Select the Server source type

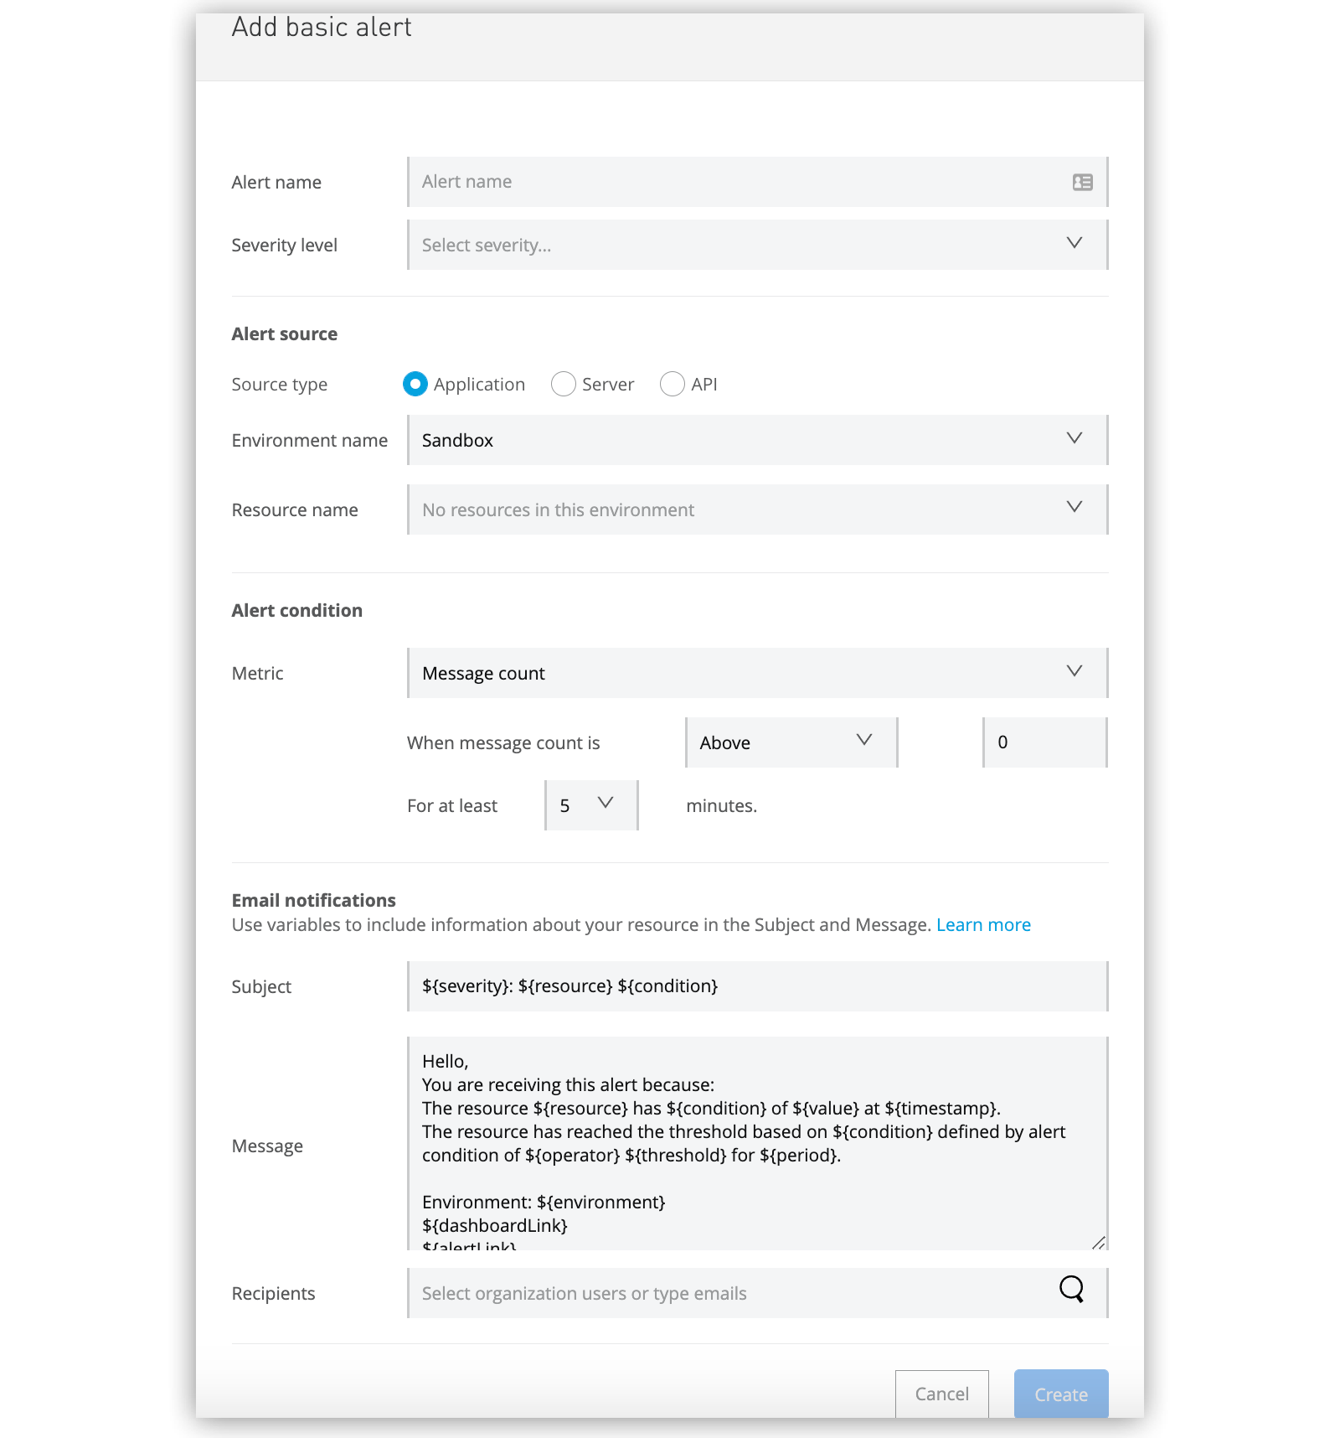point(564,384)
